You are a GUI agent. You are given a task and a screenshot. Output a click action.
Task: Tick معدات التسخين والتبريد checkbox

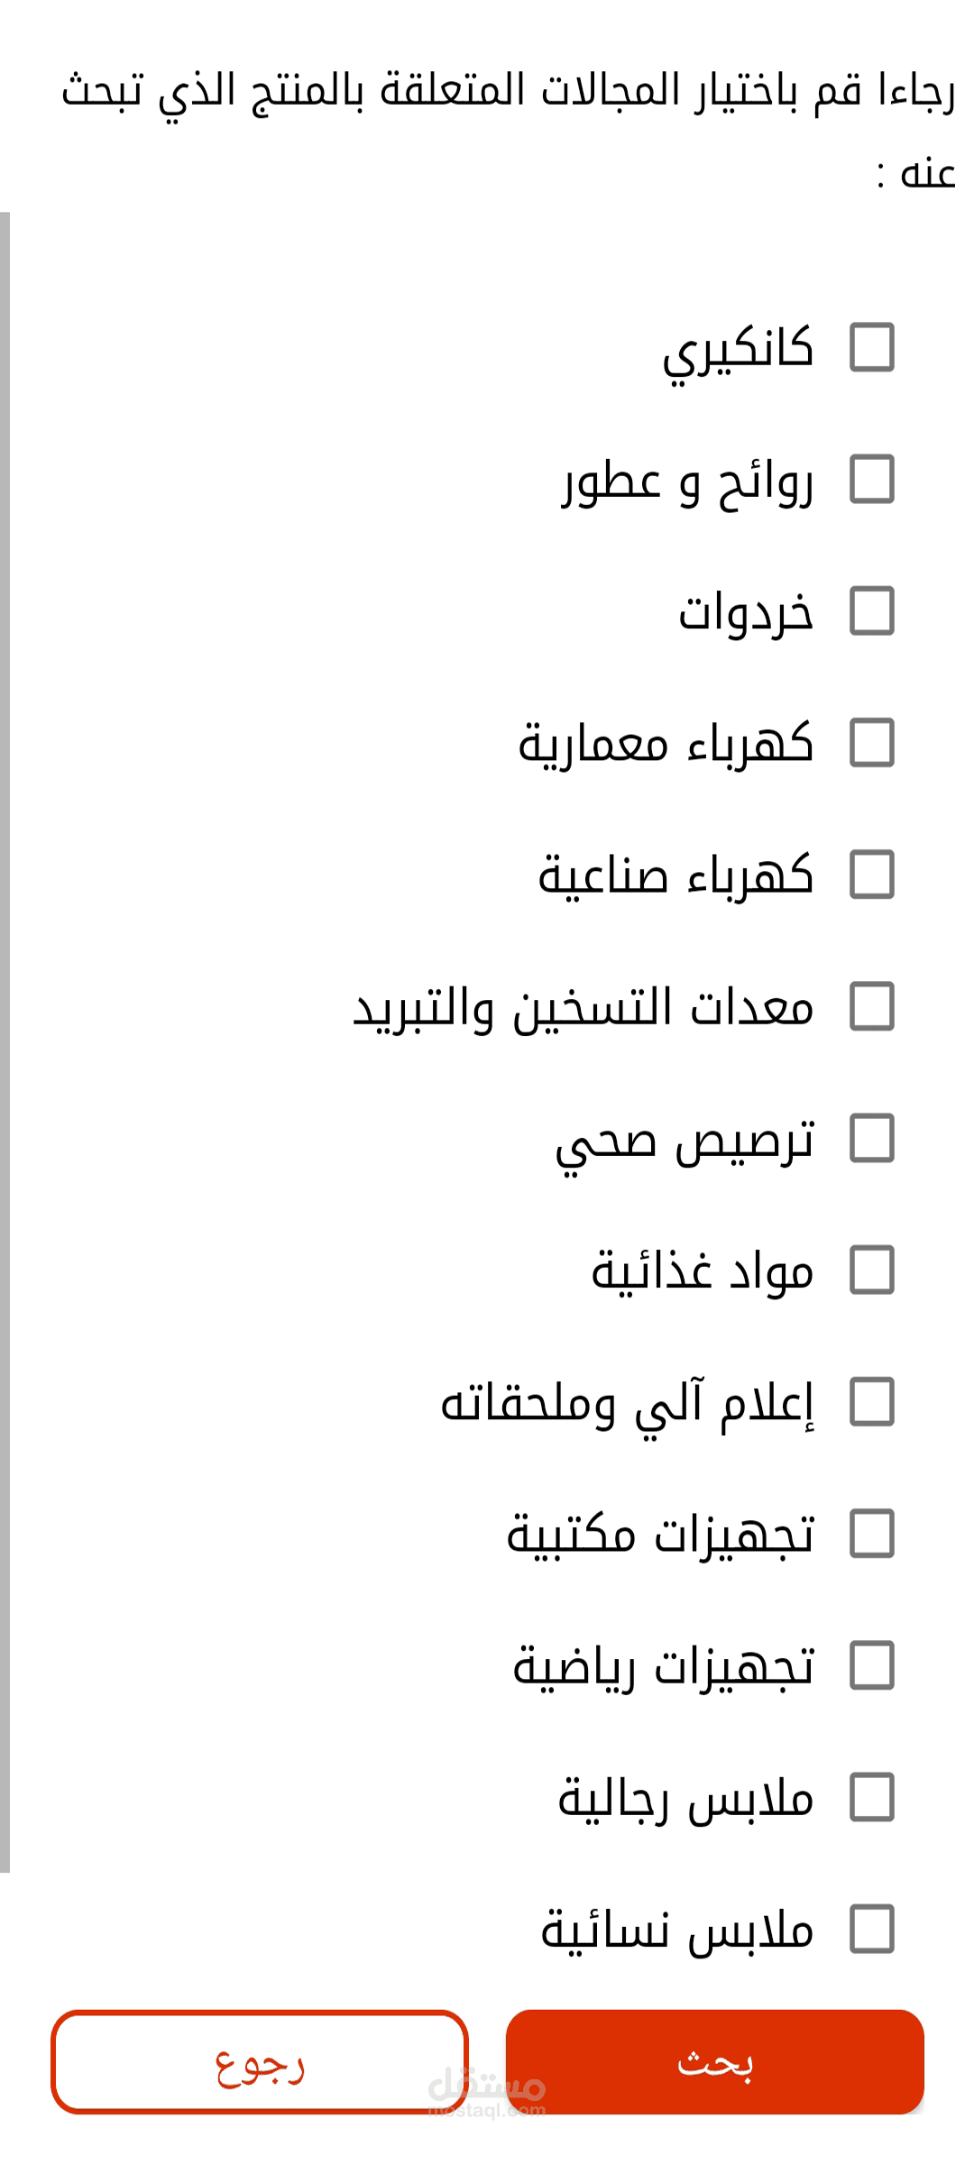coord(871,1006)
